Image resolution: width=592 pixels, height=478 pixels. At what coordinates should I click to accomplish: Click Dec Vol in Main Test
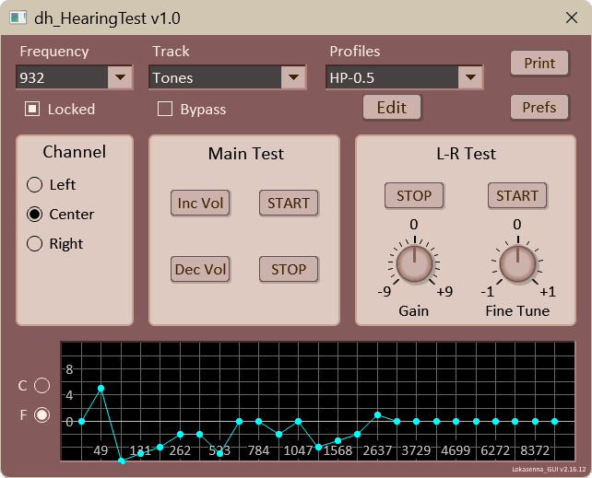(200, 270)
